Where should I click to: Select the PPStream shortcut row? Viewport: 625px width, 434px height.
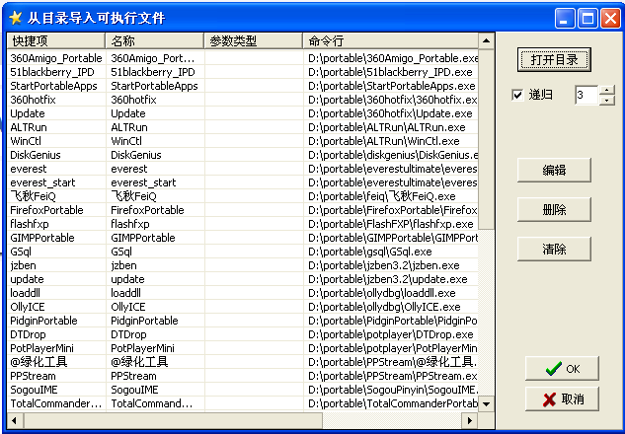pos(242,376)
